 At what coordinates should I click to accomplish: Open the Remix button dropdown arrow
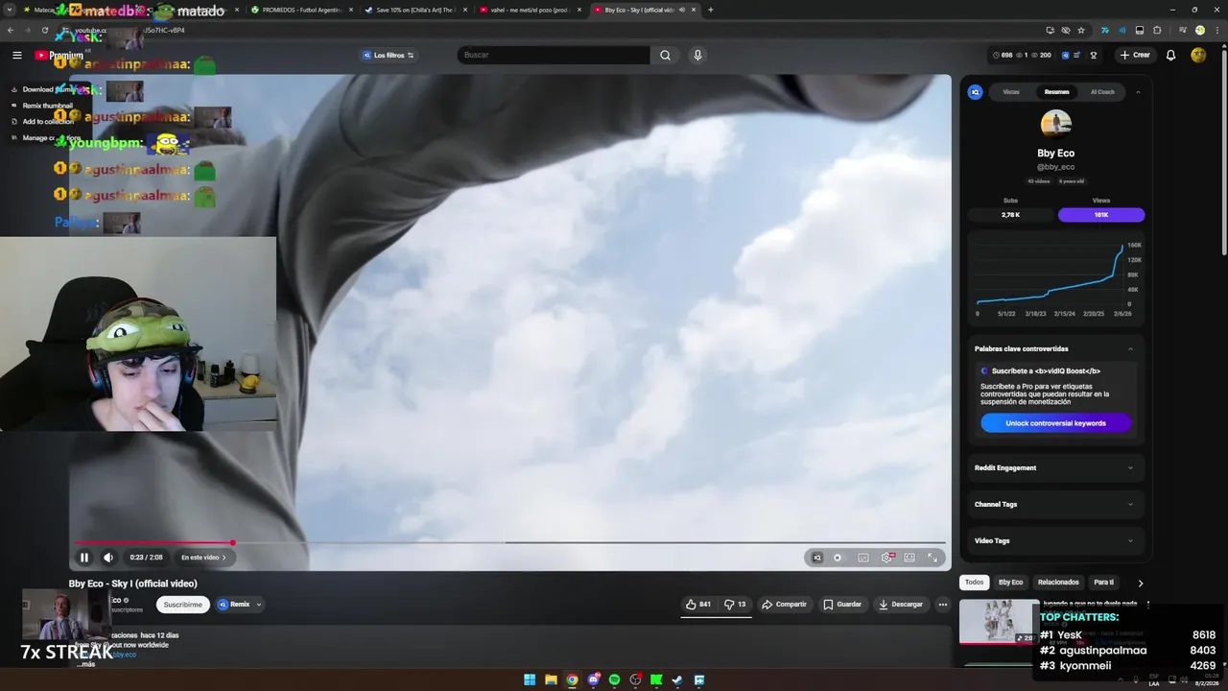[x=259, y=605]
